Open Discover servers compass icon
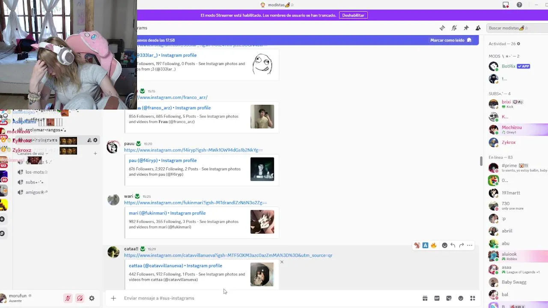The width and height of the screenshot is (548, 308). (x=2, y=234)
